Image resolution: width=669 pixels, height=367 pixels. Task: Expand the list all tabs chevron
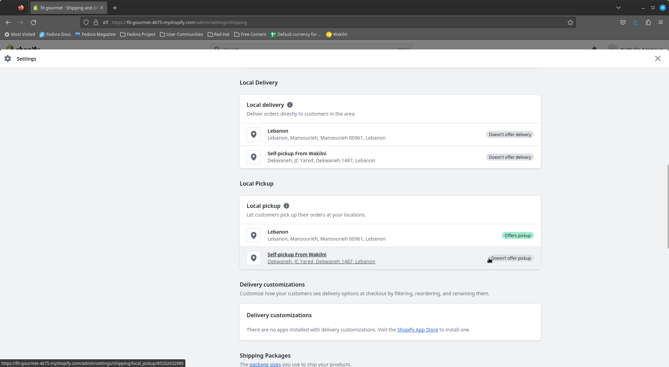618,7
